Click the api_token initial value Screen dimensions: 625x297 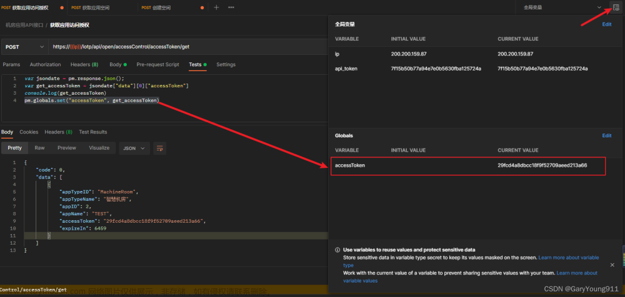tap(436, 69)
